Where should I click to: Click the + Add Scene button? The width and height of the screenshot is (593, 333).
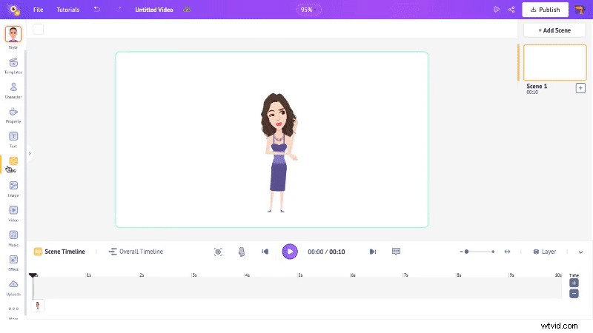pos(554,30)
